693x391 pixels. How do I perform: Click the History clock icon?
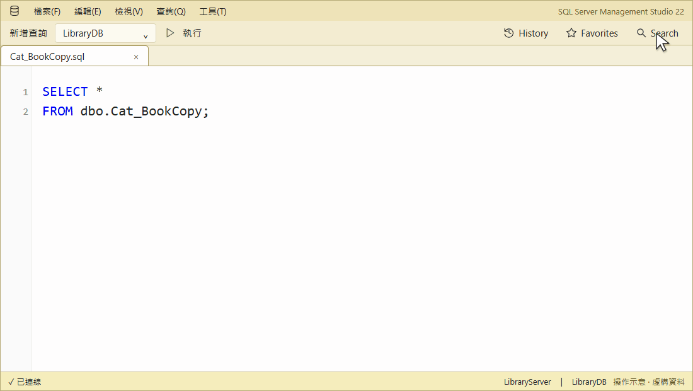click(508, 33)
